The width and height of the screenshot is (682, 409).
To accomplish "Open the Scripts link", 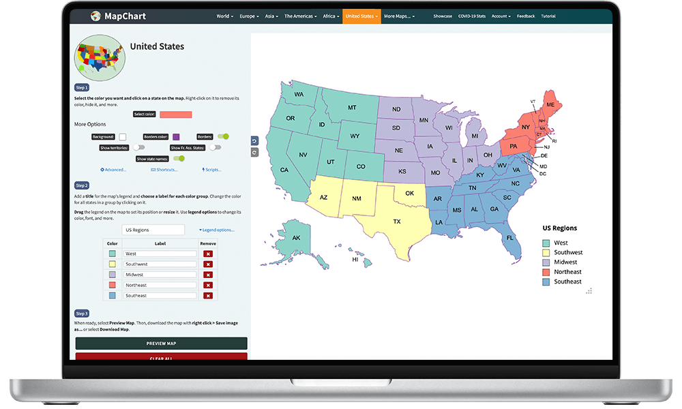I will pyautogui.click(x=212, y=170).
